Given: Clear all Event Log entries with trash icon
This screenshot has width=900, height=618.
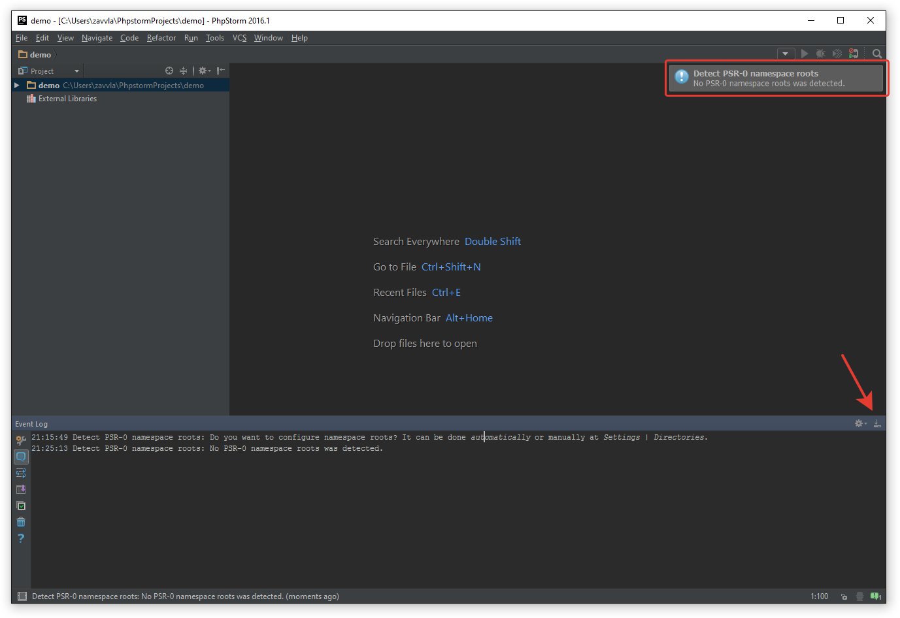Looking at the screenshot, I should click(x=21, y=522).
